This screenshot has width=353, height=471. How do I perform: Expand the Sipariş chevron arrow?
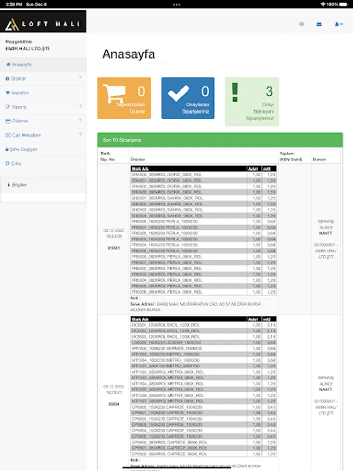click(x=80, y=106)
